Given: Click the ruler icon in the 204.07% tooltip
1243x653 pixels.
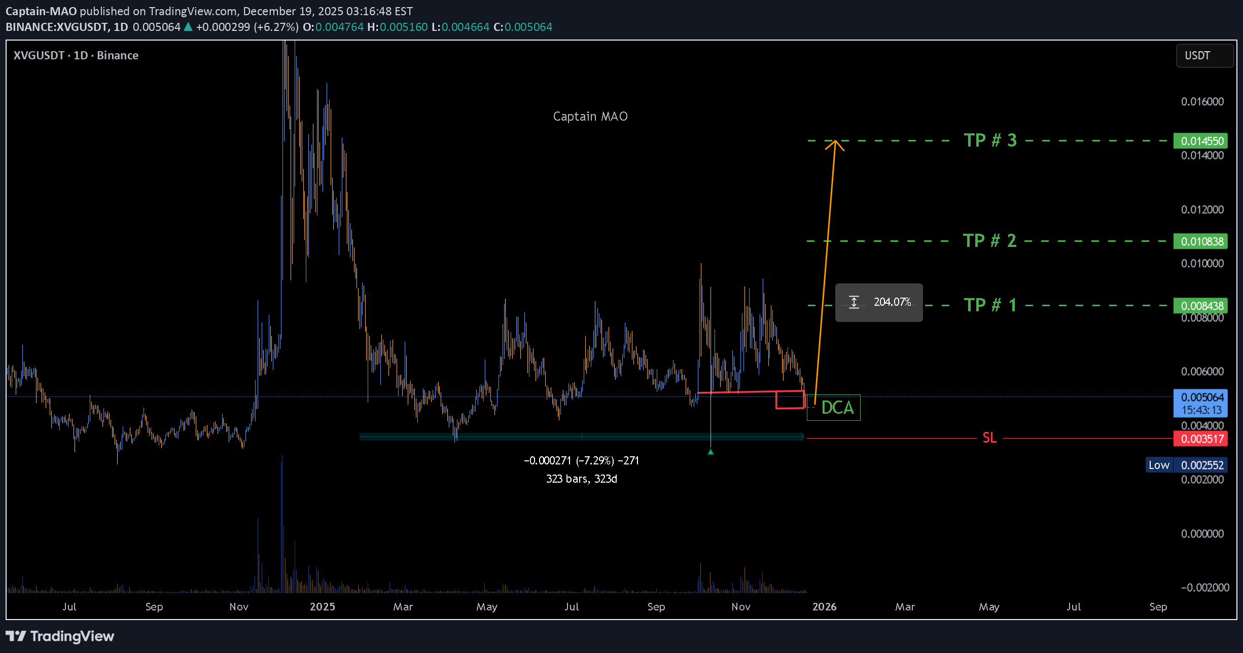Looking at the screenshot, I should tap(854, 302).
